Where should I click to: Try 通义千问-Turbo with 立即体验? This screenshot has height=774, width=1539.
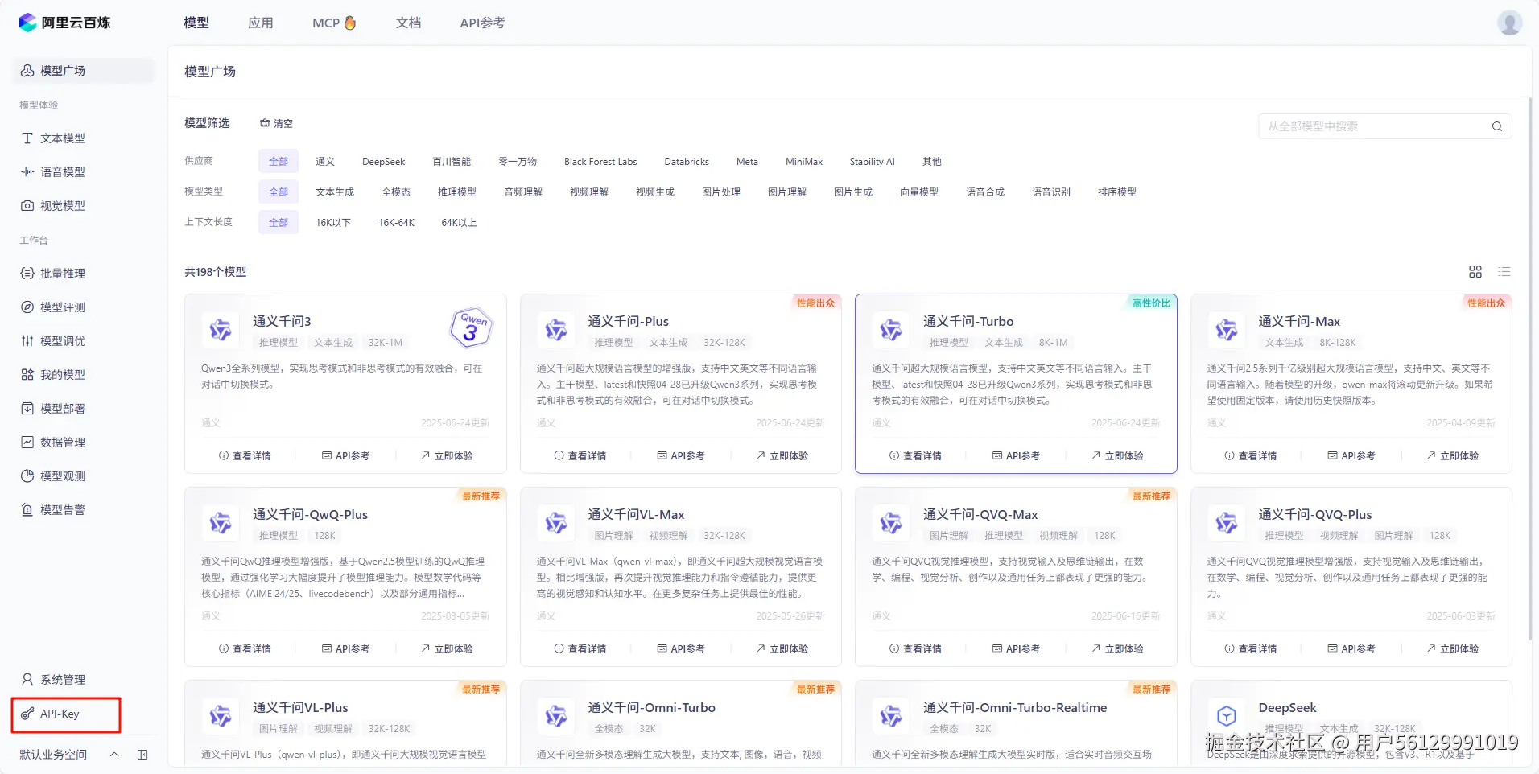point(1118,456)
